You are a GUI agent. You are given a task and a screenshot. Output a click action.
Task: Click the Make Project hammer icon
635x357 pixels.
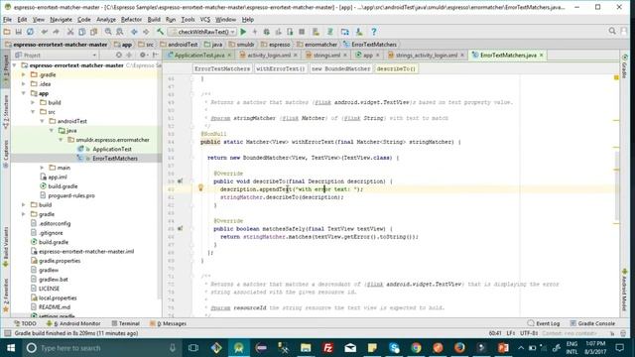160,32
